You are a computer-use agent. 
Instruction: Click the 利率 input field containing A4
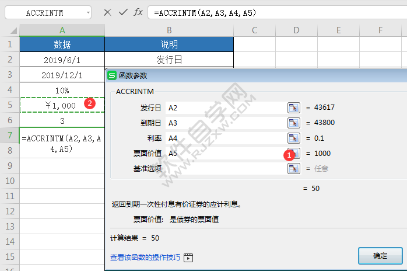click(x=226, y=138)
